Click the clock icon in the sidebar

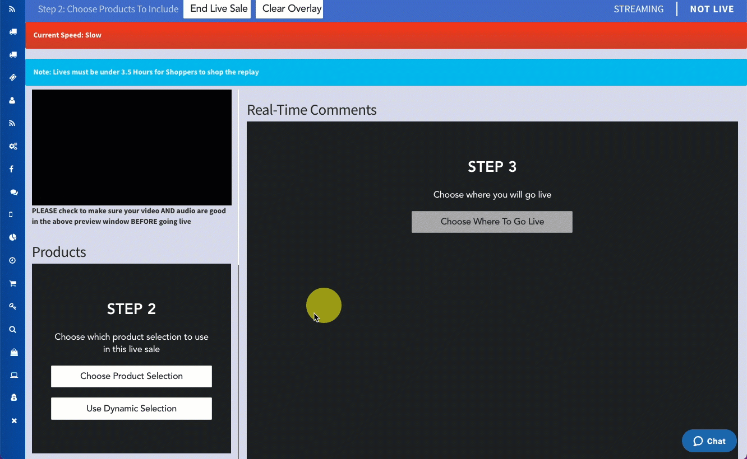tap(13, 261)
